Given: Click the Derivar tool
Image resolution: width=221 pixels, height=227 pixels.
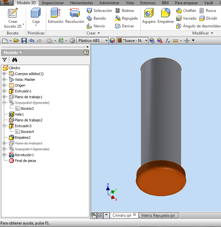Looking at the screenshot, I should (124, 26).
